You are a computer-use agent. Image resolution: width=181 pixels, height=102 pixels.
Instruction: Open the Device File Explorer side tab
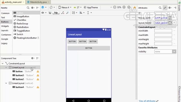pyautogui.click(x=179, y=94)
